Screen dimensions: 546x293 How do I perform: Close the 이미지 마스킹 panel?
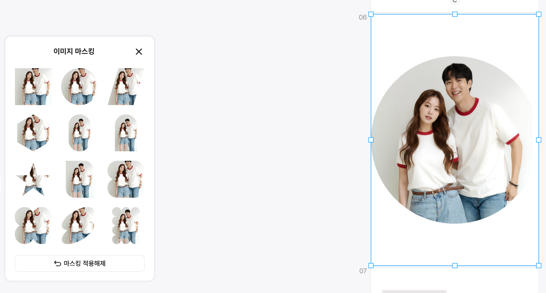pyautogui.click(x=139, y=51)
